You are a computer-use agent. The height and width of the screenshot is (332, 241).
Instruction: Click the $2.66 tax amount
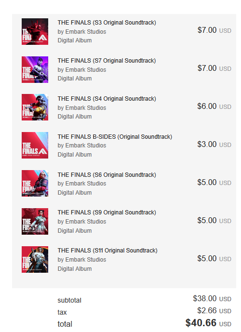(207, 311)
